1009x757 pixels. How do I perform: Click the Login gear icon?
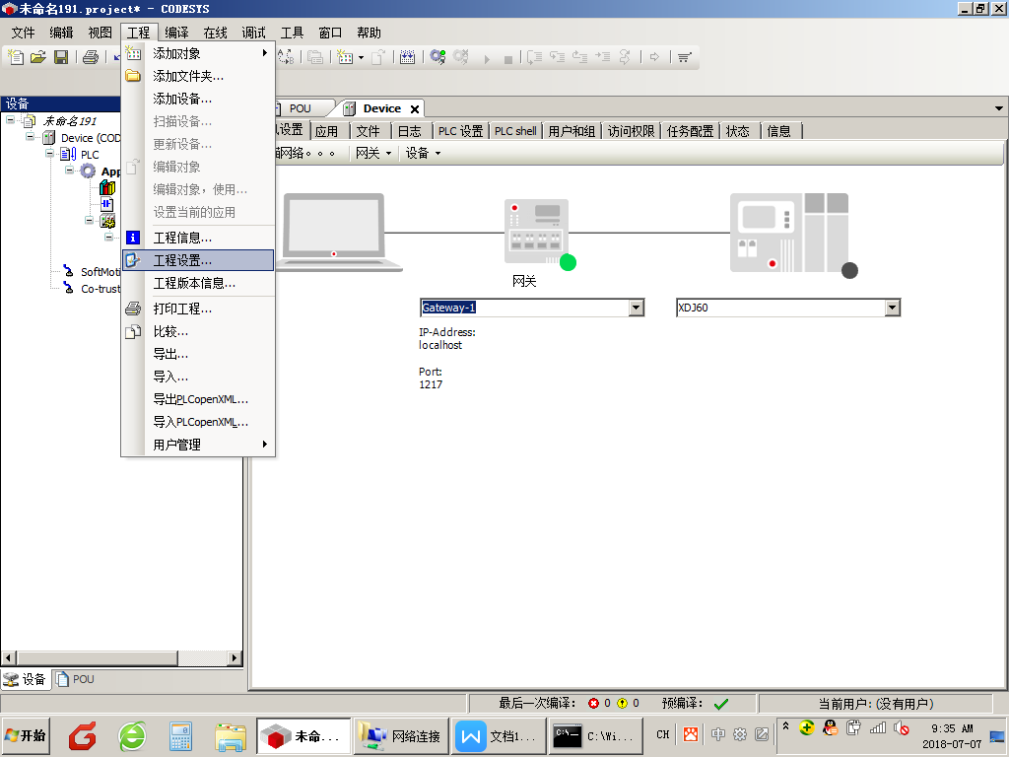point(438,57)
